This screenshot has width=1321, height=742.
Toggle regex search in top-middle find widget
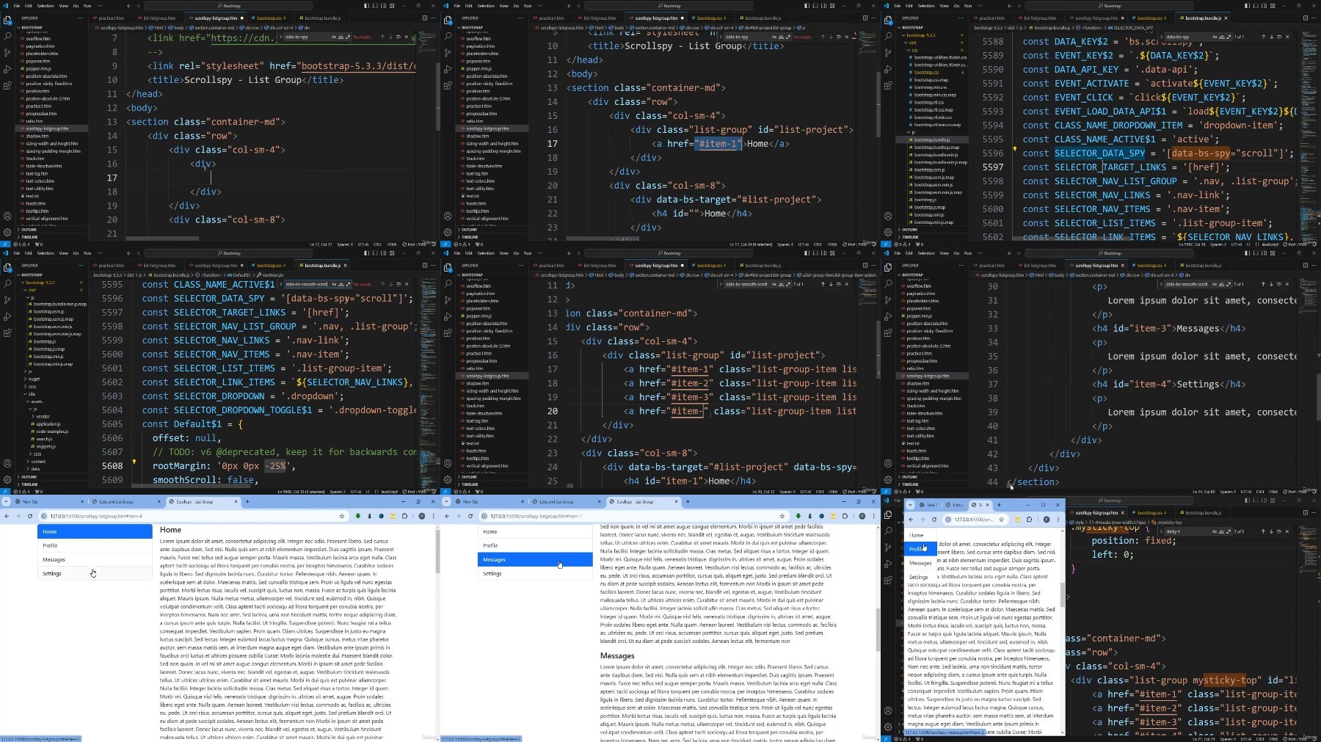point(788,37)
